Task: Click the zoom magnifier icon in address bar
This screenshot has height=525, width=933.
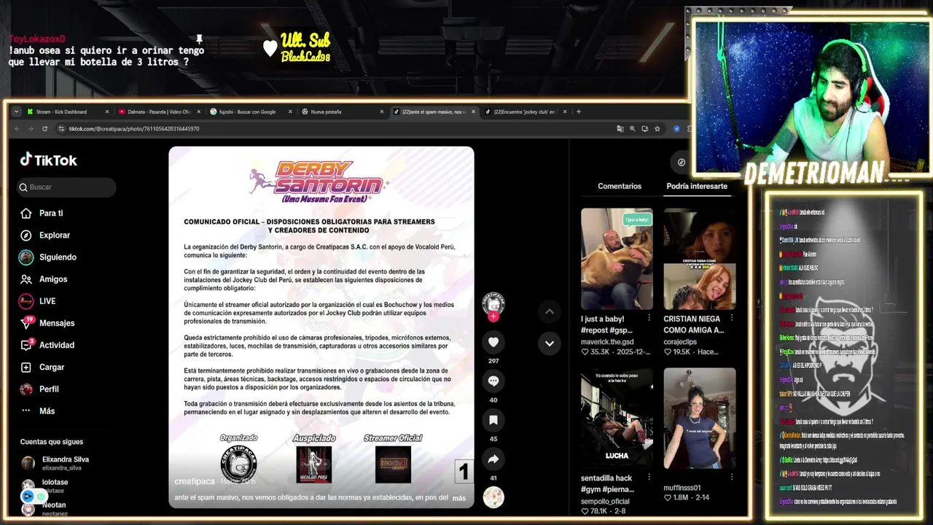Action: pyautogui.click(x=633, y=128)
